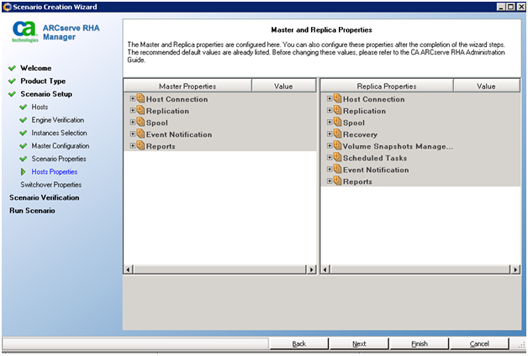This screenshot has width=528, height=356.
Task: Go to the Product Type step
Action: tap(43, 81)
